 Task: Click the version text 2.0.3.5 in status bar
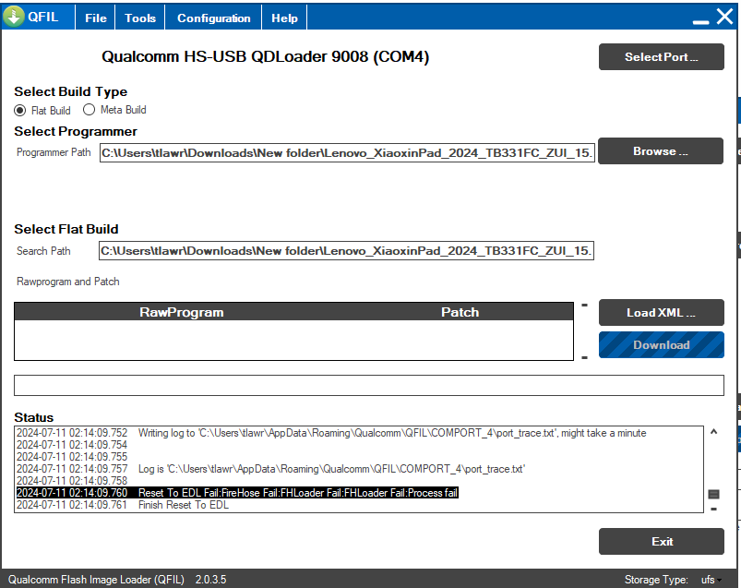point(210,580)
